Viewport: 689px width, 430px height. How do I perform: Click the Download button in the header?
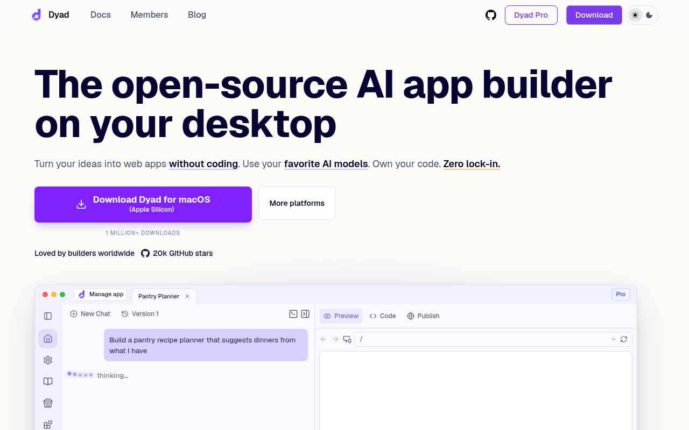[x=594, y=15]
